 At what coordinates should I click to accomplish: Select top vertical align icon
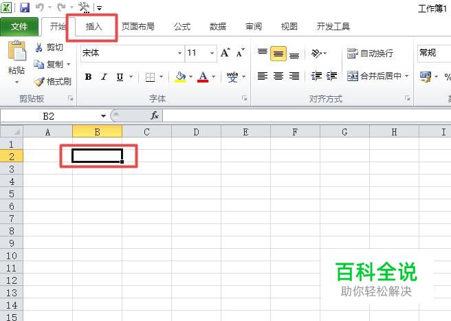pos(263,52)
